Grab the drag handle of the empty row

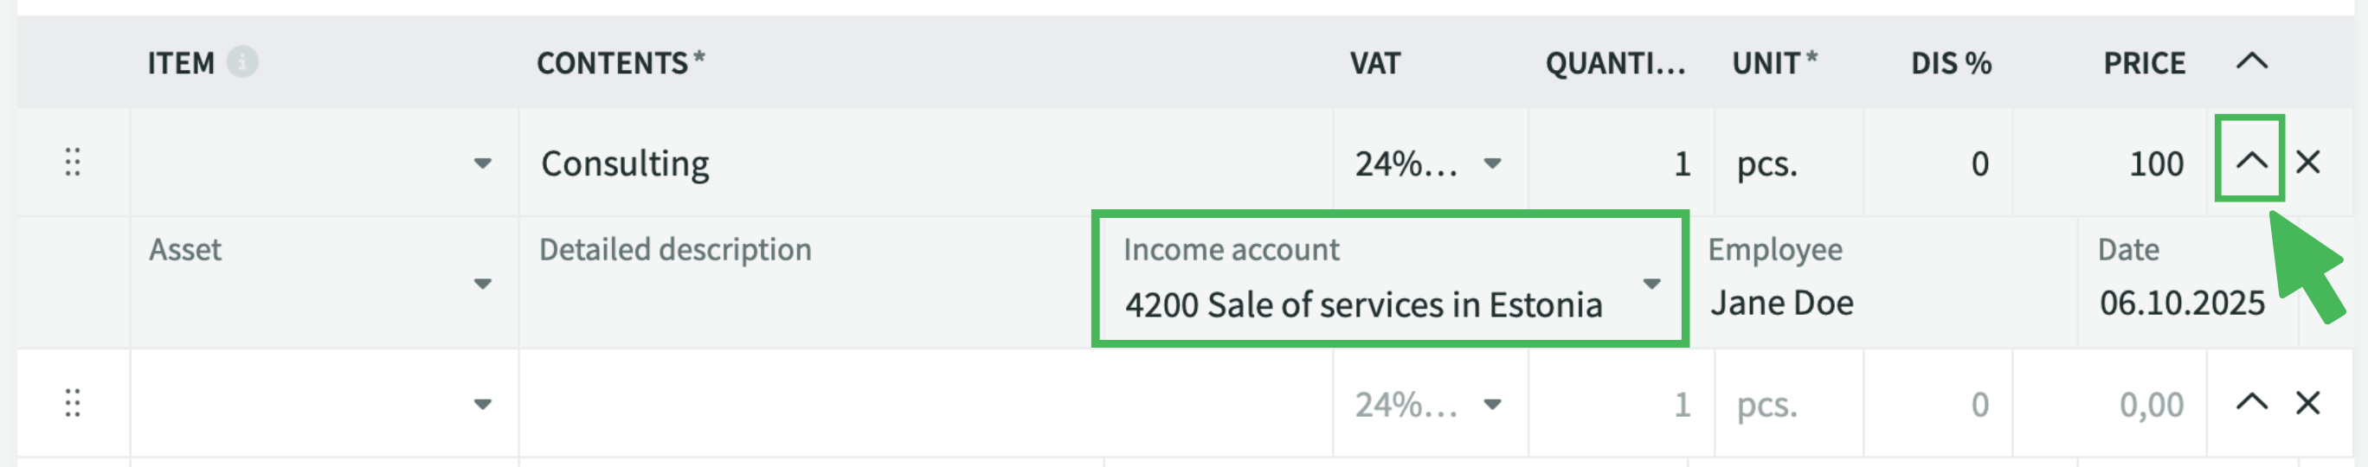[x=73, y=404]
